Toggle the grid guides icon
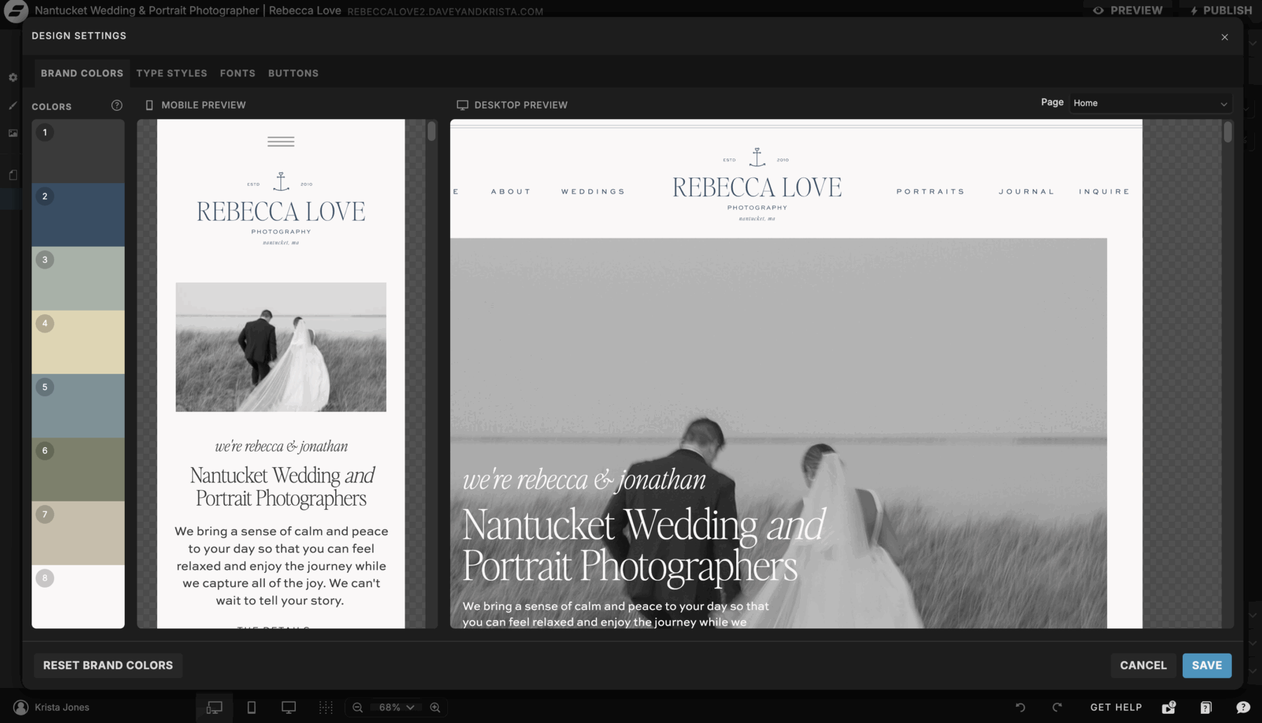This screenshot has width=1262, height=723. point(326,708)
